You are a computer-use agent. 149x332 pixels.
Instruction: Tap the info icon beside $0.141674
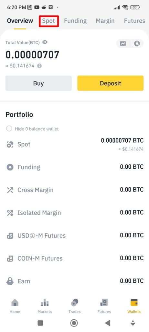coord(39,66)
